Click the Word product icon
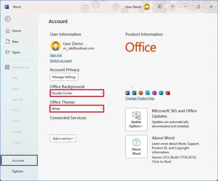218x181 pixels. point(128,93)
